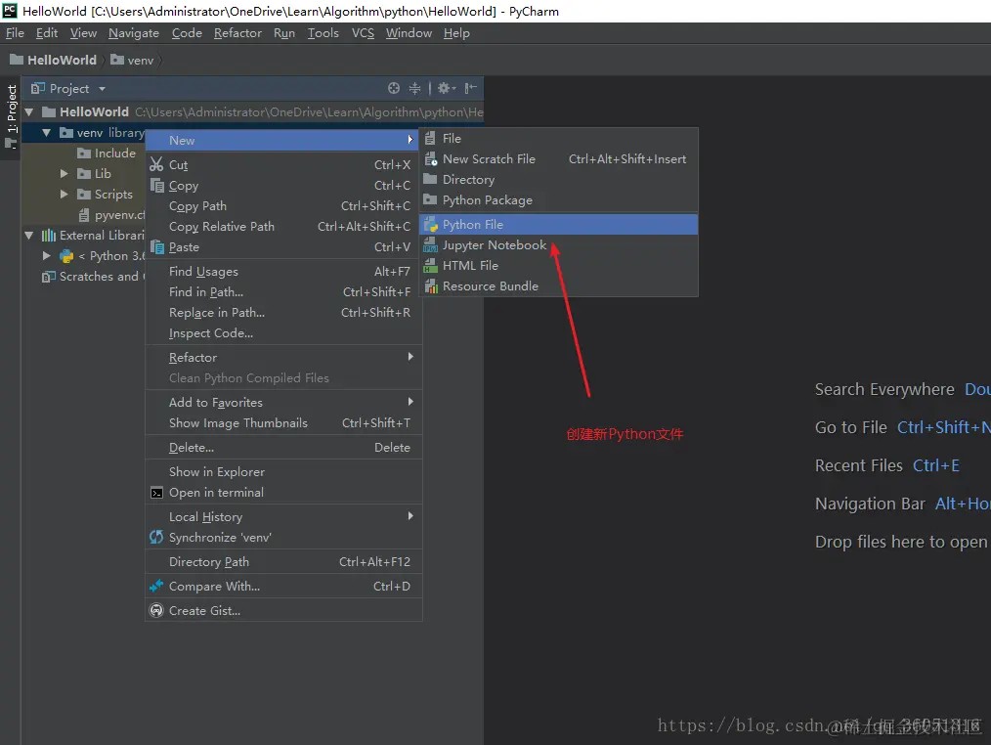Open the Window menu
The image size is (991, 745).
(409, 33)
